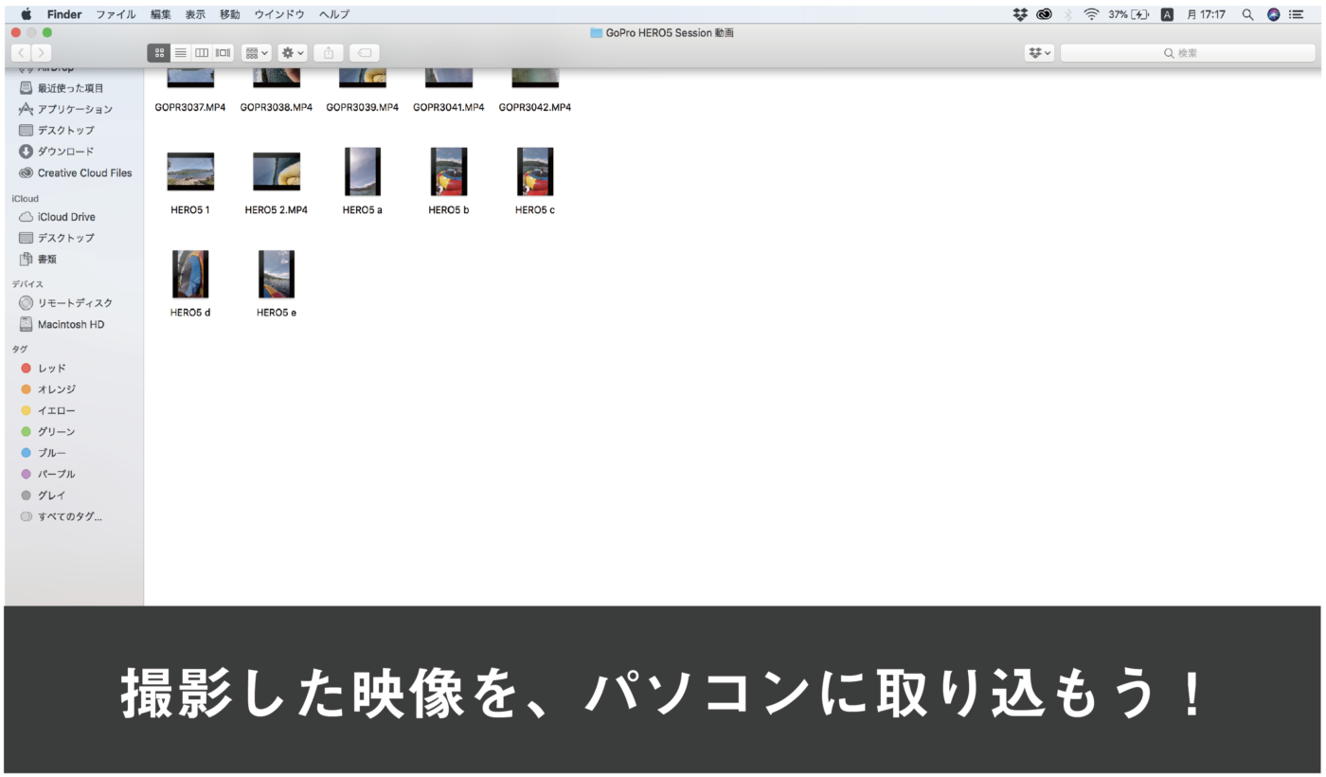Select the HERO5 b video thumbnail

coord(448,172)
